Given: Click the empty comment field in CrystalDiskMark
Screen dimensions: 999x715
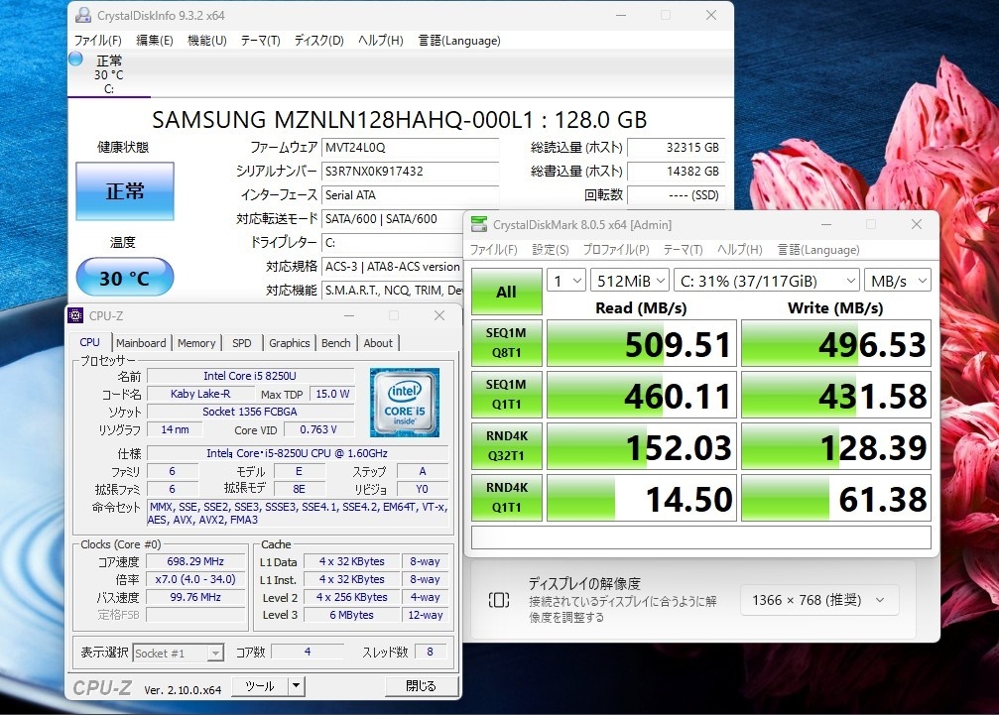Looking at the screenshot, I should [x=700, y=536].
